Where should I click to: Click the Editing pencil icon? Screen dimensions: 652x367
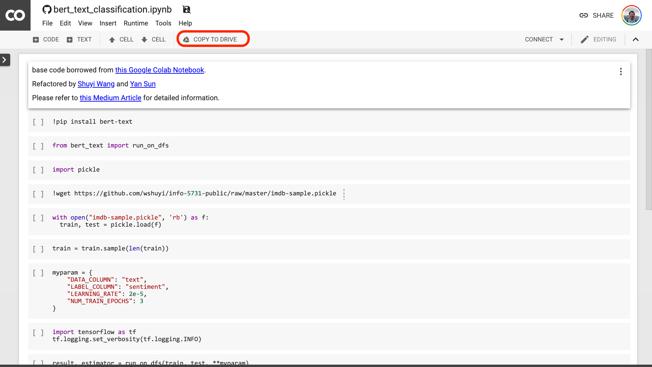click(584, 39)
